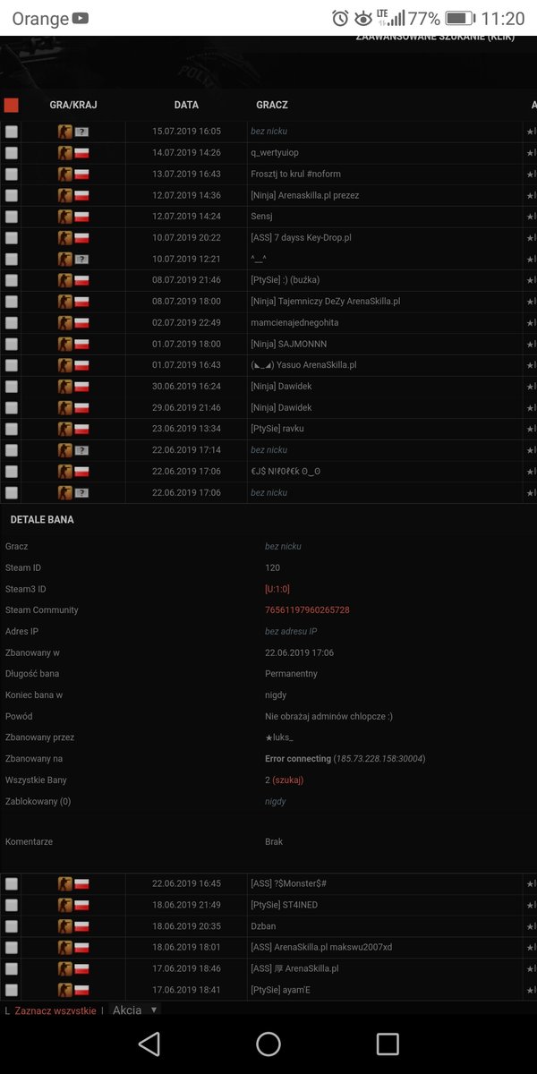The width and height of the screenshot is (537, 1074).
Task: Select checkbox for [PtySie] ST4INED row
Action: pyautogui.click(x=11, y=905)
